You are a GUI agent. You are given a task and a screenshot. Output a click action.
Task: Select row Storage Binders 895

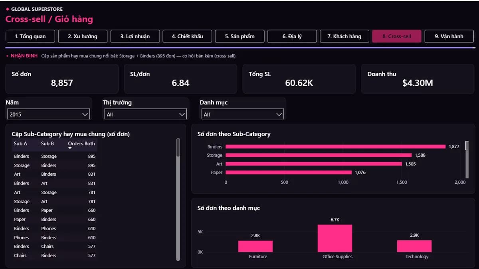point(55,165)
